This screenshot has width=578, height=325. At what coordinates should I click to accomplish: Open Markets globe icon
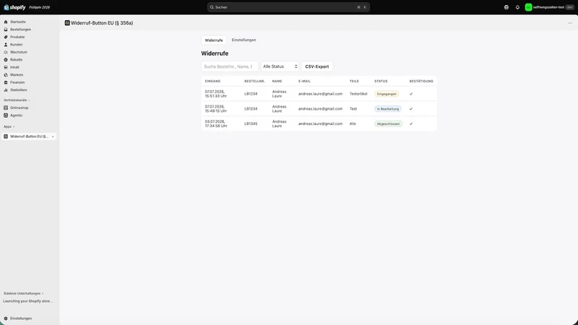[x=6, y=75]
